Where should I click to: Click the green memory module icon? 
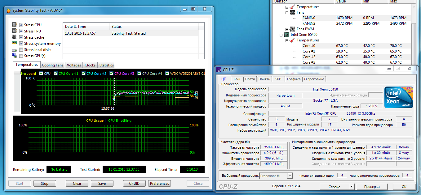click(x=14, y=43)
